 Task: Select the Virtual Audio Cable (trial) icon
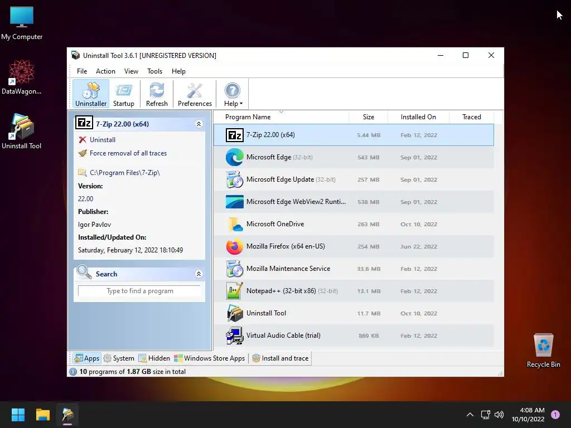235,335
